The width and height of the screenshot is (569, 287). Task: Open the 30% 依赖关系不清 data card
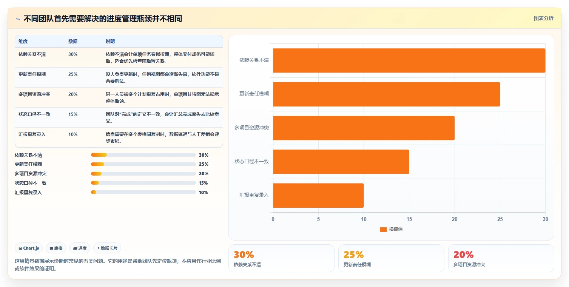click(281, 258)
